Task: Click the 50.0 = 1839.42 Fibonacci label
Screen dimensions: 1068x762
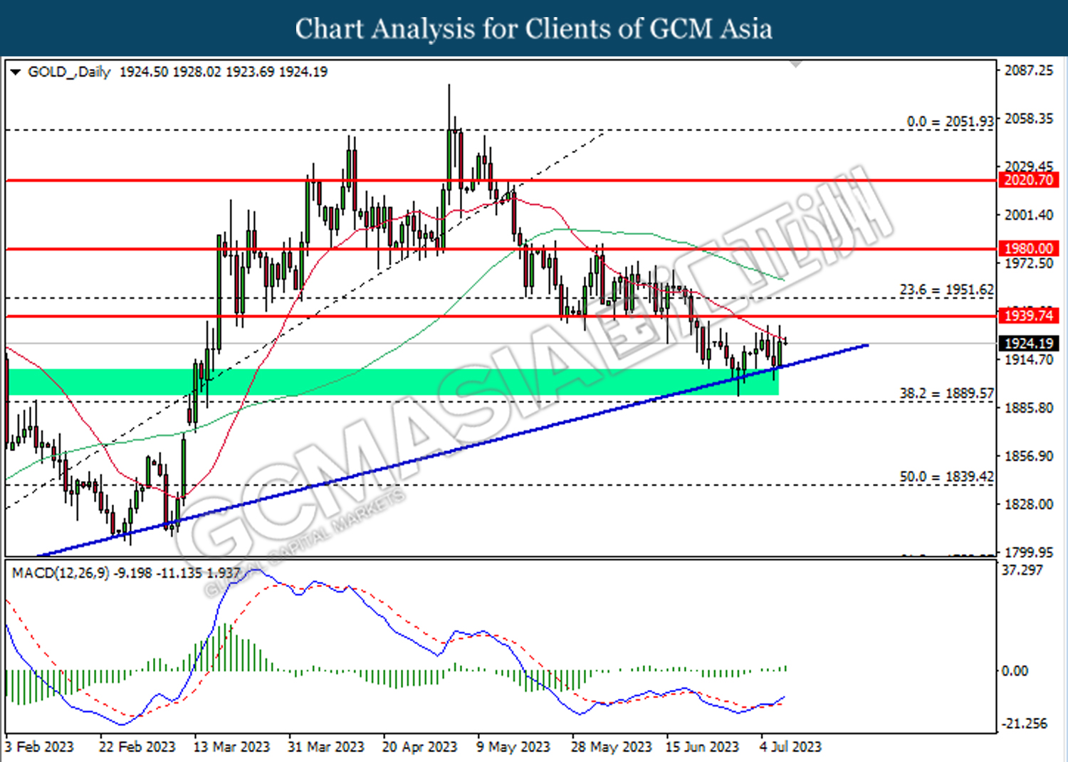Action: 946,477
